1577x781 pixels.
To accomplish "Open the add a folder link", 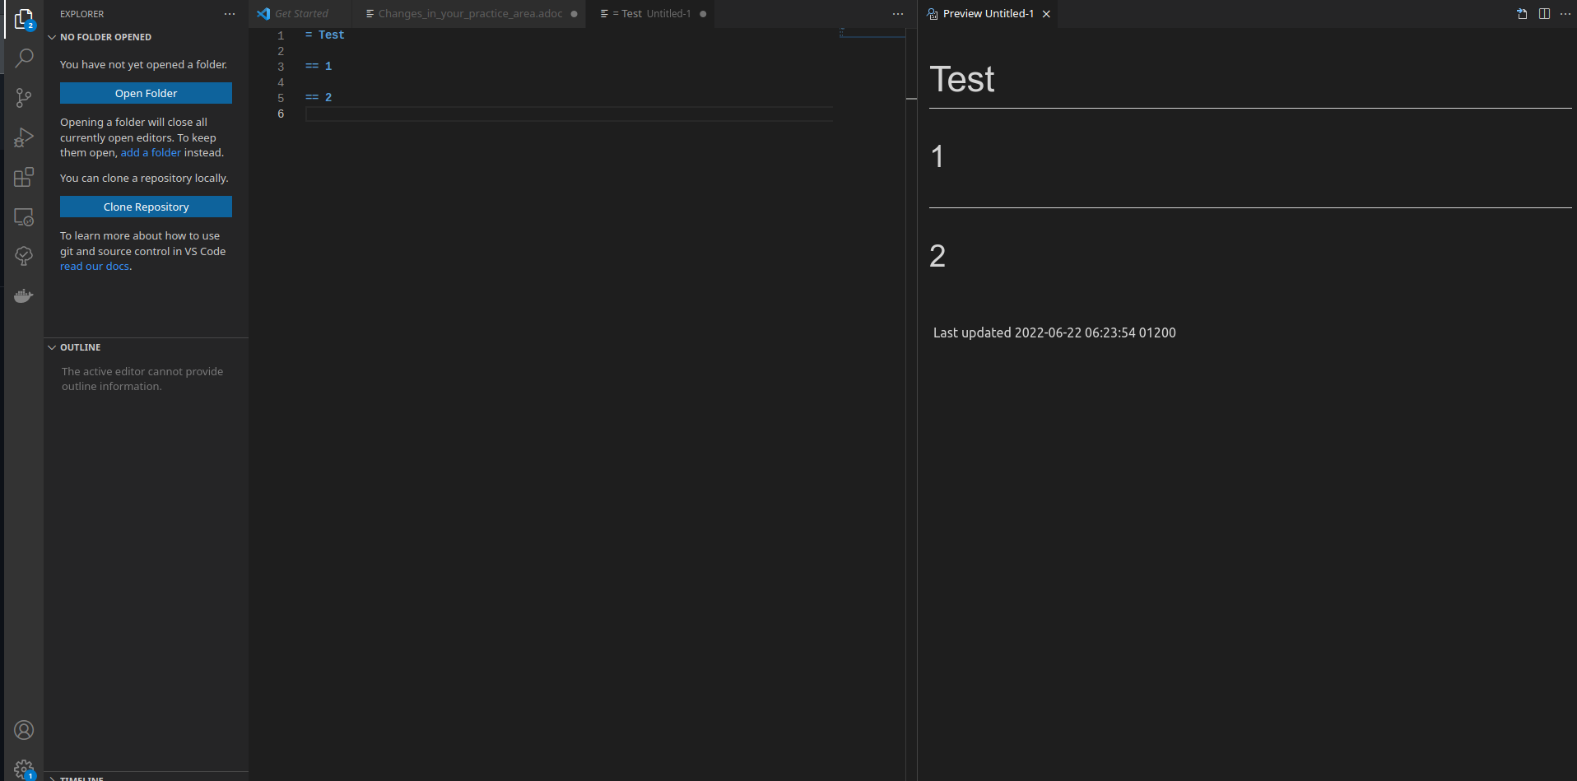I will tap(151, 152).
